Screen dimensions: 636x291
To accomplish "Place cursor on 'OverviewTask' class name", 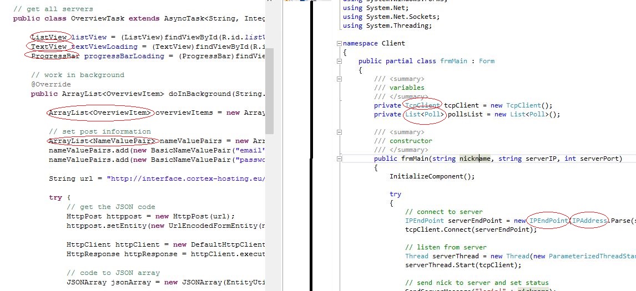I will (97, 18).
